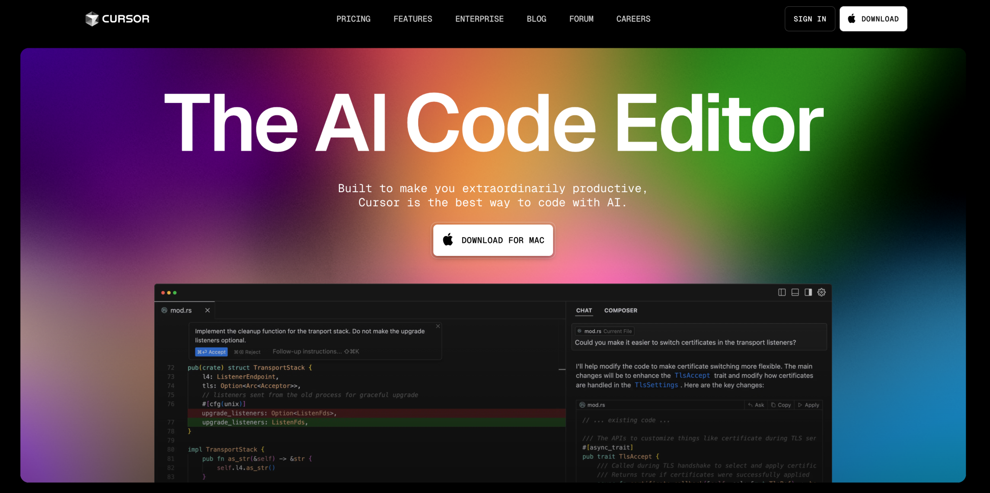The height and width of the screenshot is (493, 990).
Task: Reject the upgrade listeners change
Action: (247, 352)
